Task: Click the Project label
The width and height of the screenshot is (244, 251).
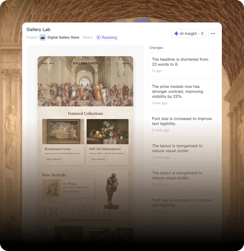Action: point(32,37)
